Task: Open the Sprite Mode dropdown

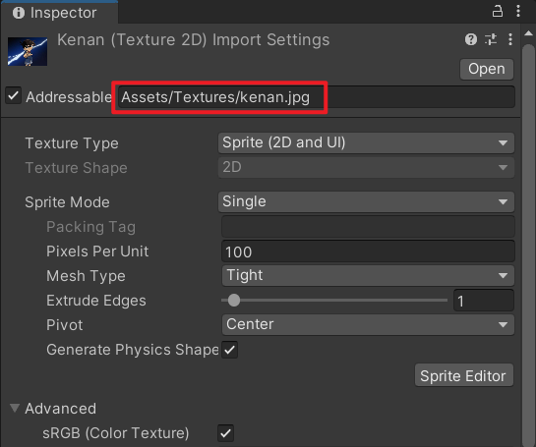Action: click(366, 201)
